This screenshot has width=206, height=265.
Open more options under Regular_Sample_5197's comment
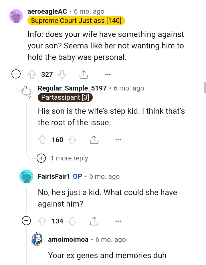point(118,140)
